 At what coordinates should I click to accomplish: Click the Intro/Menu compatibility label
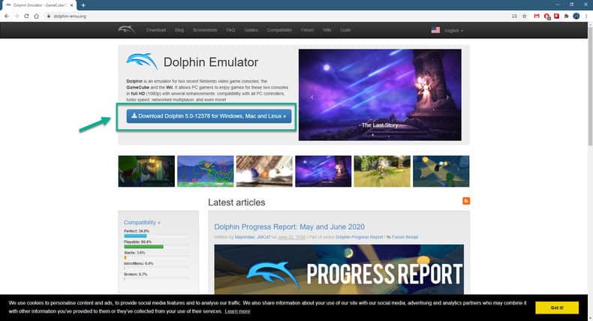[x=138, y=263]
